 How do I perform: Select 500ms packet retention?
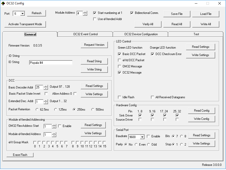pyautogui.click(x=93, y=110)
